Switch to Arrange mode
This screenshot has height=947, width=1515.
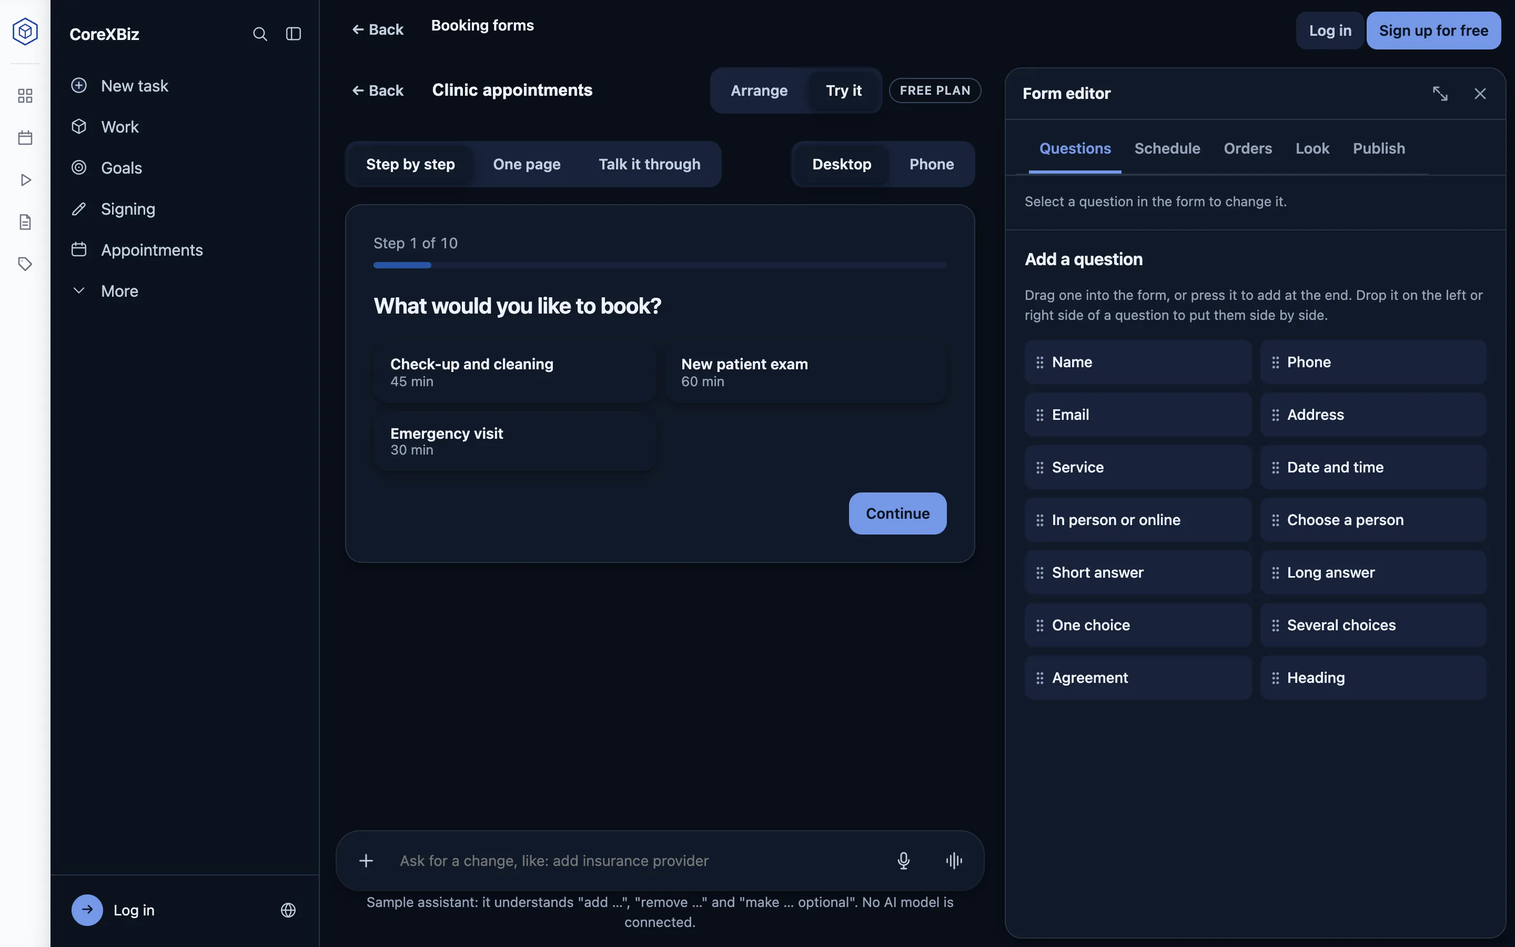(x=759, y=91)
